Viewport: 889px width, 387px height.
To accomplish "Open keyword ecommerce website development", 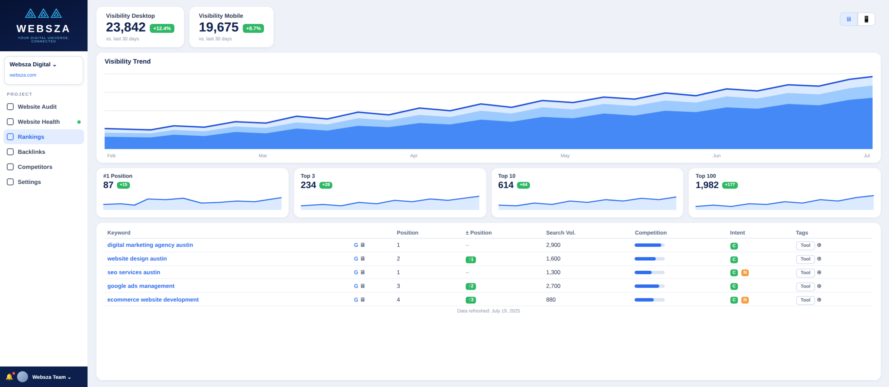I will (153, 300).
